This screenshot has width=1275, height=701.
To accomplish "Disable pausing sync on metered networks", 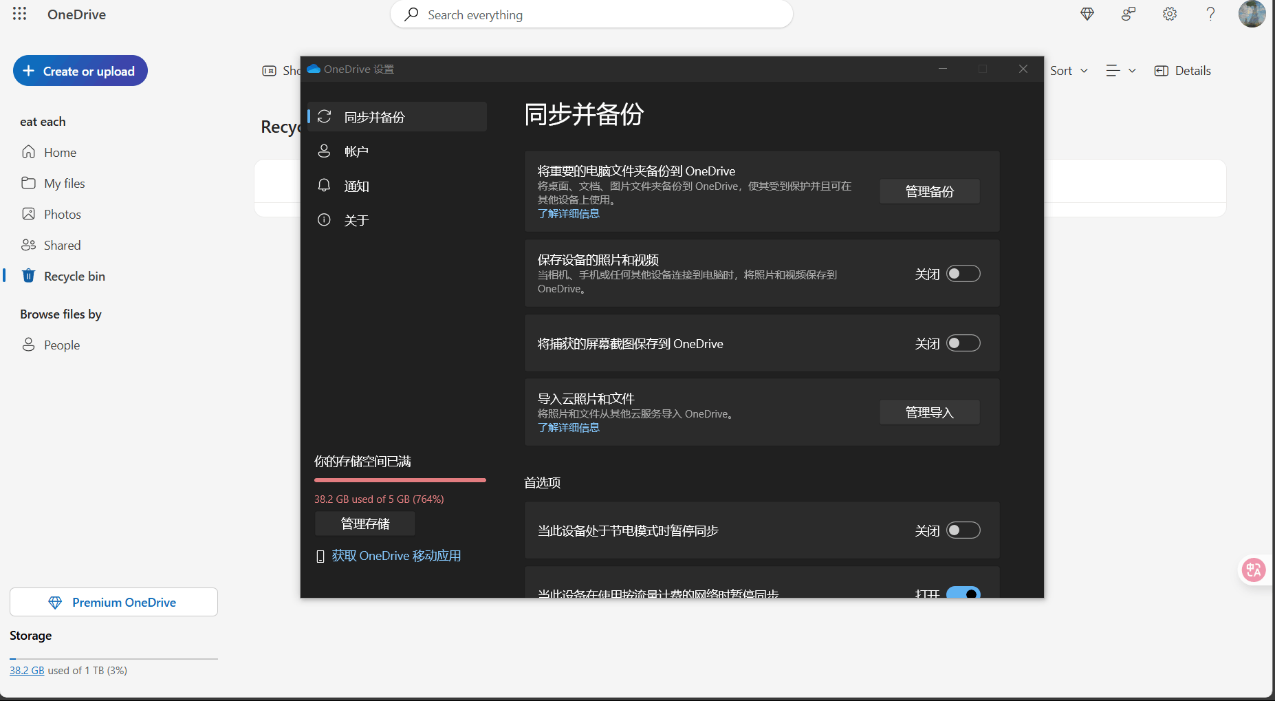I will pyautogui.click(x=963, y=593).
